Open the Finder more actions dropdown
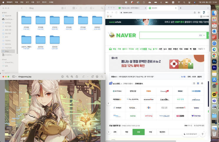Image resolution: width=219 pixels, height=142 pixels. 92,8
